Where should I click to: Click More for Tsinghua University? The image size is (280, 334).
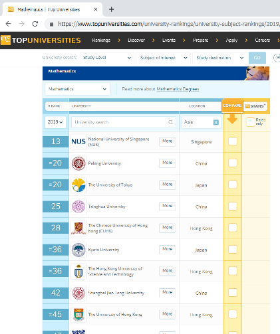[167, 206]
